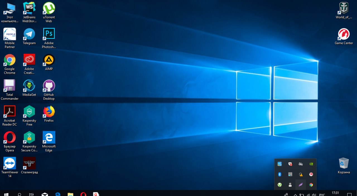Open Bluetooth icon in tray overflow
Viewport: 357px width, 196px height.
click(x=279, y=174)
